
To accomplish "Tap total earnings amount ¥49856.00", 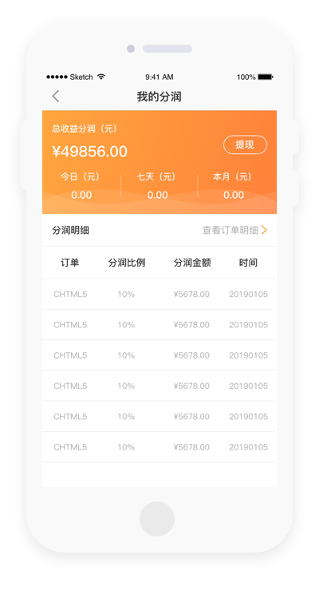I will tap(89, 152).
